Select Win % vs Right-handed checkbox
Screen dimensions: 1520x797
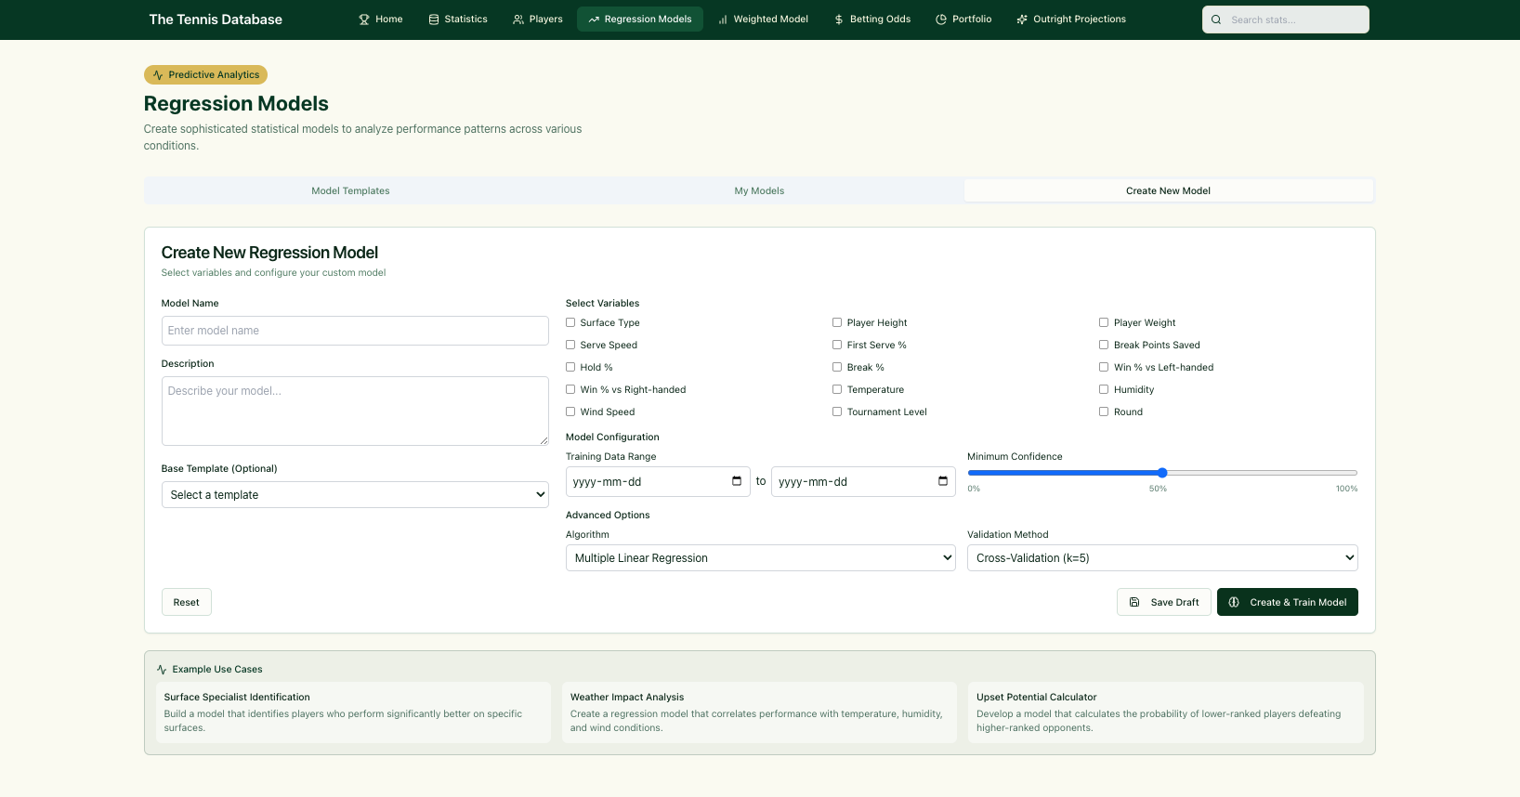pos(570,389)
